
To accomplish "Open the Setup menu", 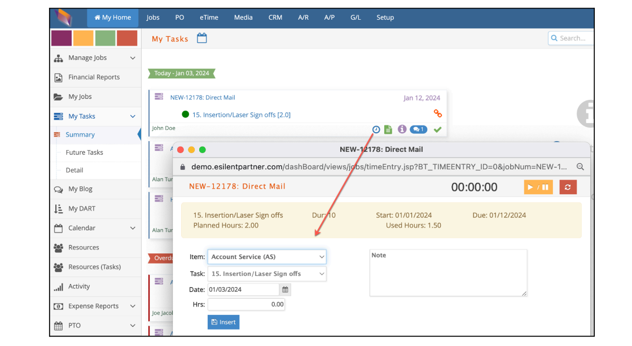I will tap(385, 17).
